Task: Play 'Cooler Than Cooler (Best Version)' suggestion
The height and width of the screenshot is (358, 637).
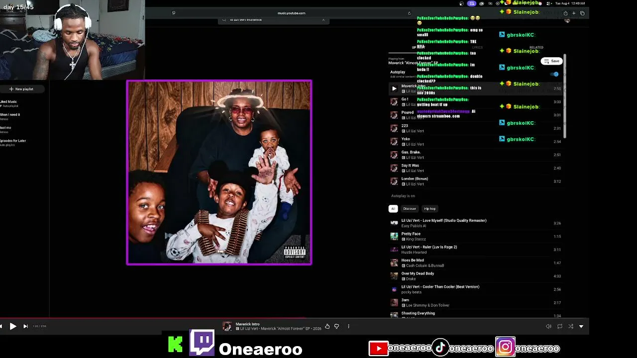Action: [476, 289]
